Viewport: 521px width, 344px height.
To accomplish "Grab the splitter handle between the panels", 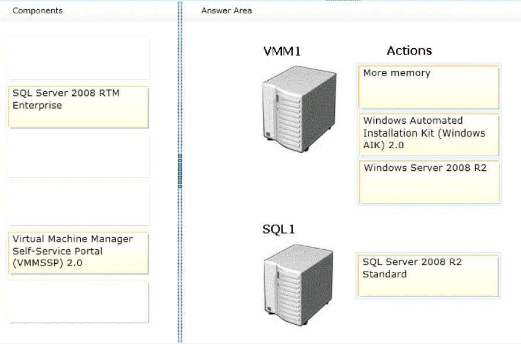I will click(180, 171).
